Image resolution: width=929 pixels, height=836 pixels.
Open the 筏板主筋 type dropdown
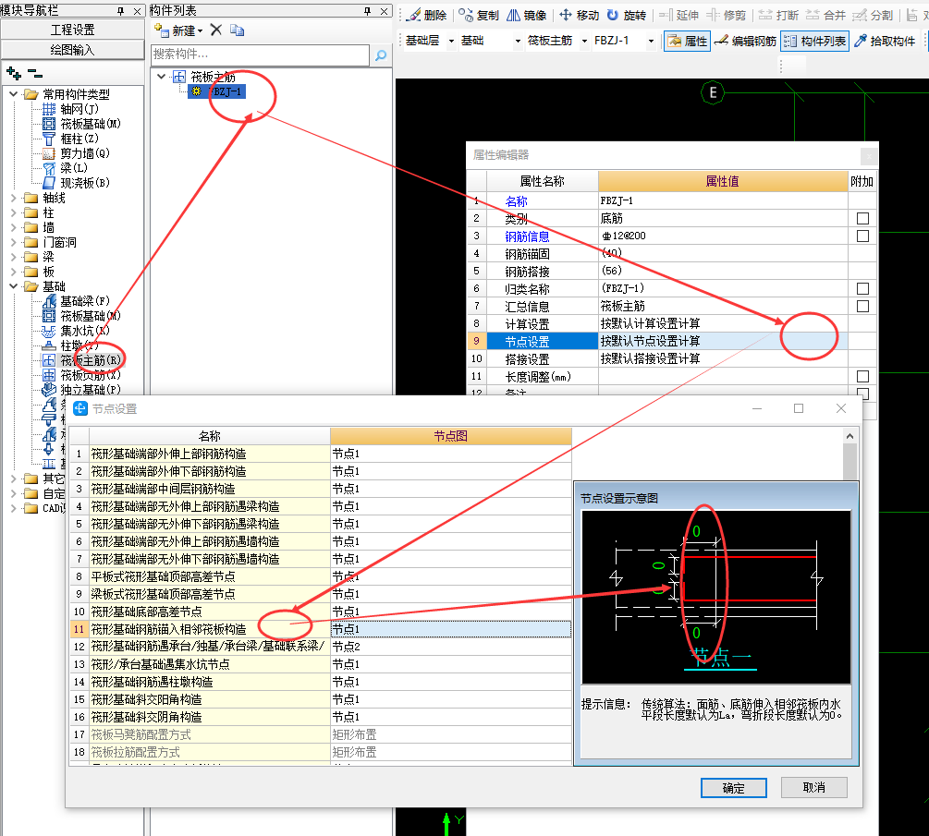[585, 41]
